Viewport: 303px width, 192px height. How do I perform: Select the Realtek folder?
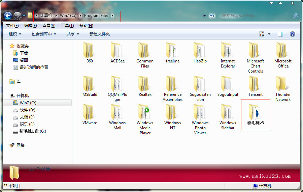(x=145, y=86)
